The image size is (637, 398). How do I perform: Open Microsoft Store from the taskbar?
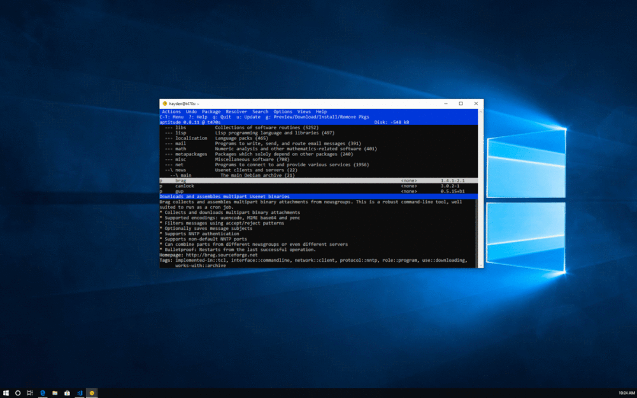pos(67,393)
